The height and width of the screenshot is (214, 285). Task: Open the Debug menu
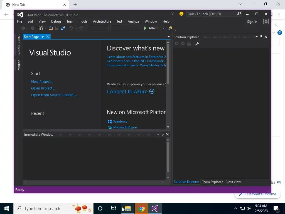pos(56,21)
